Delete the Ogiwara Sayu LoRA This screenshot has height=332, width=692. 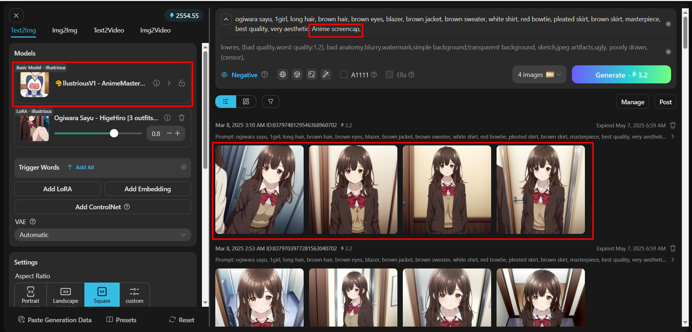click(x=182, y=118)
